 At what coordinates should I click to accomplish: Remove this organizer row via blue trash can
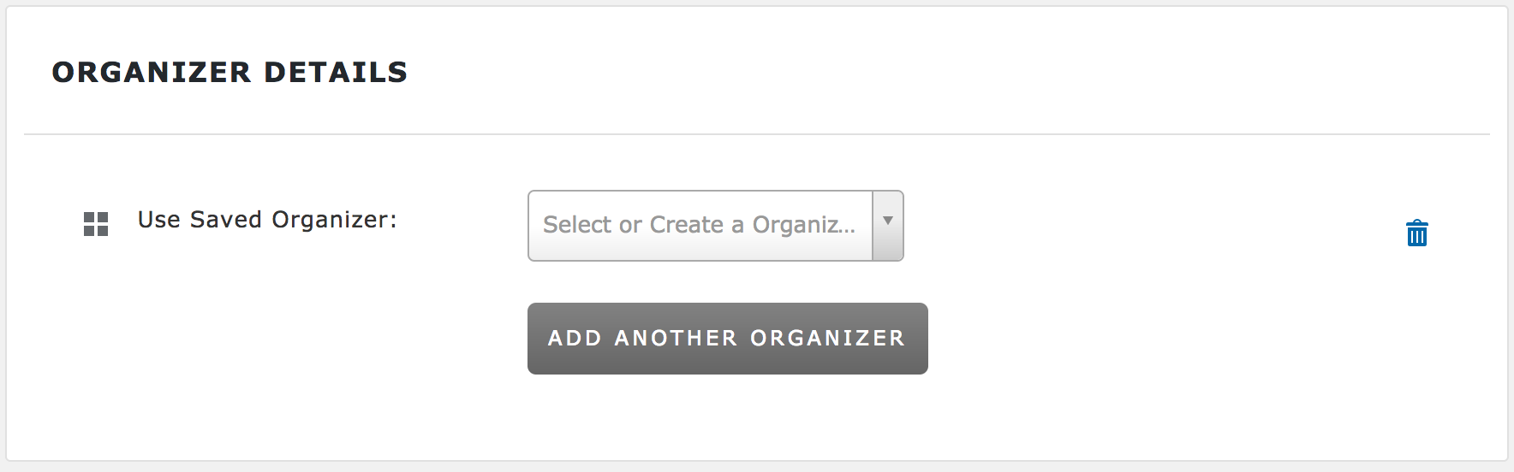(x=1416, y=233)
